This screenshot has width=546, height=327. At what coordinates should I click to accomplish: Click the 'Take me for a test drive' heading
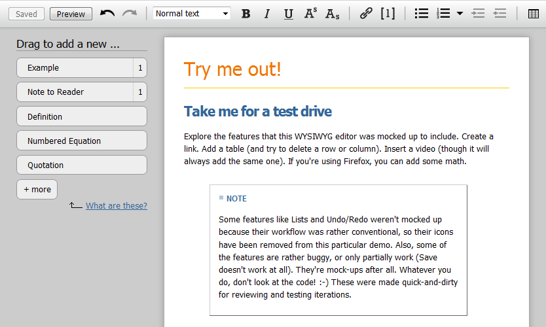pos(258,112)
